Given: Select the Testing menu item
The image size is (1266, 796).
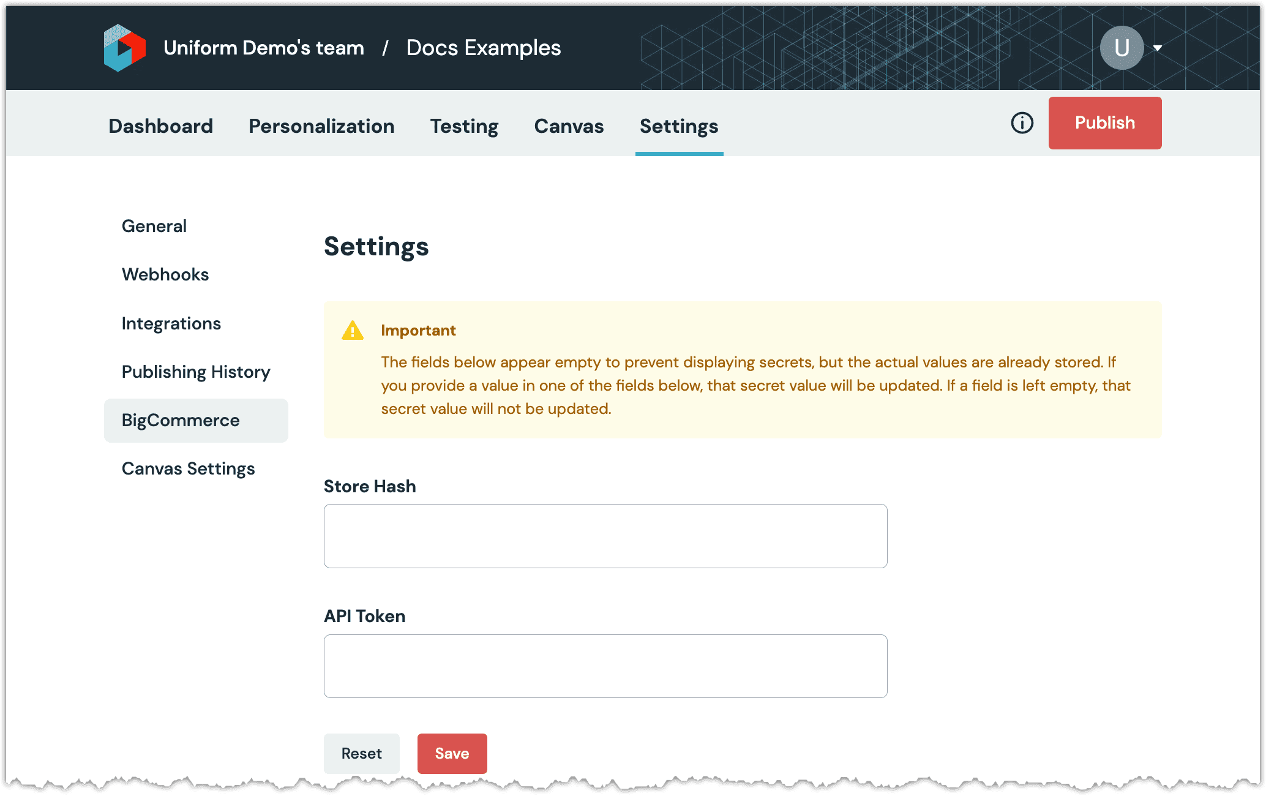Looking at the screenshot, I should [x=464, y=125].
